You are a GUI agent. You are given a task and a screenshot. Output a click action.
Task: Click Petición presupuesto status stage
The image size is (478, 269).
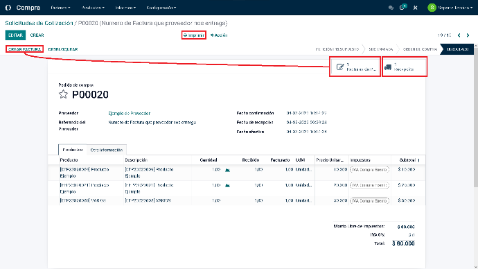(x=337, y=49)
